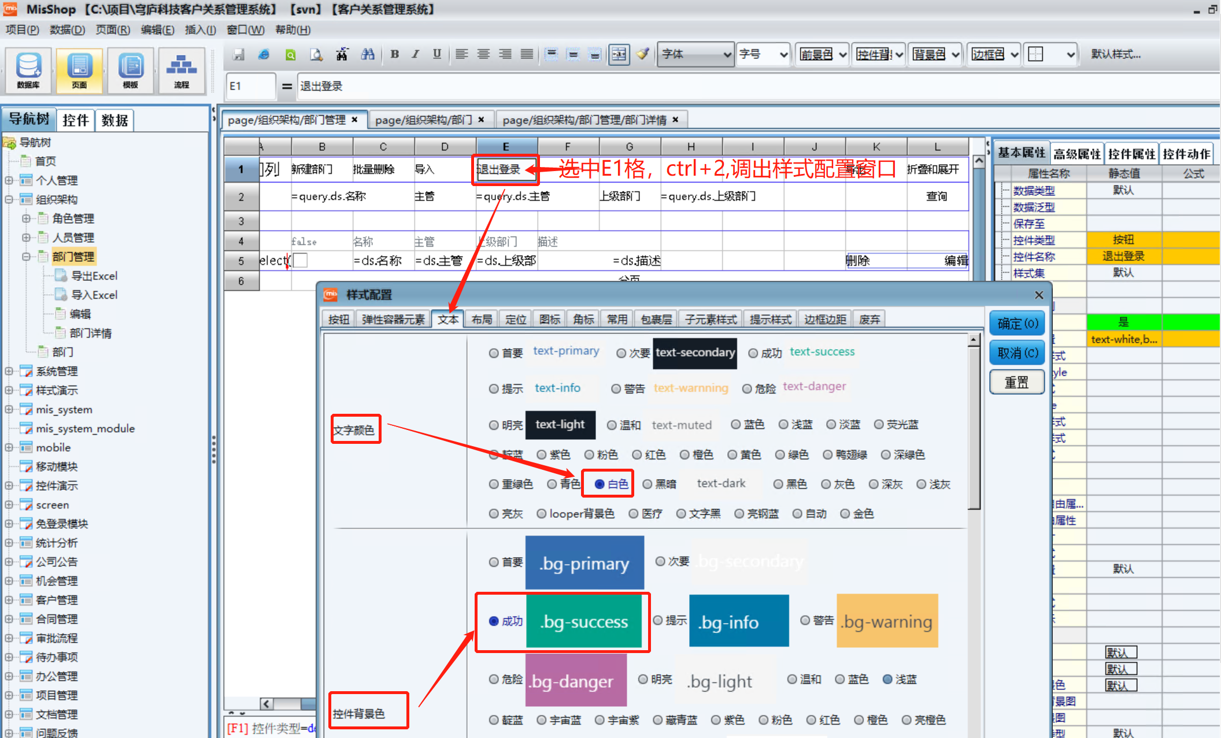This screenshot has height=738, width=1221.
Task: Expand the 系统管理 tree node
Action: [x=9, y=371]
